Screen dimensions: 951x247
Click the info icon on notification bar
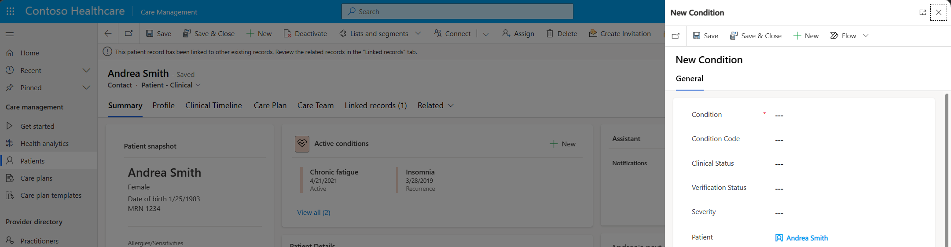click(107, 52)
